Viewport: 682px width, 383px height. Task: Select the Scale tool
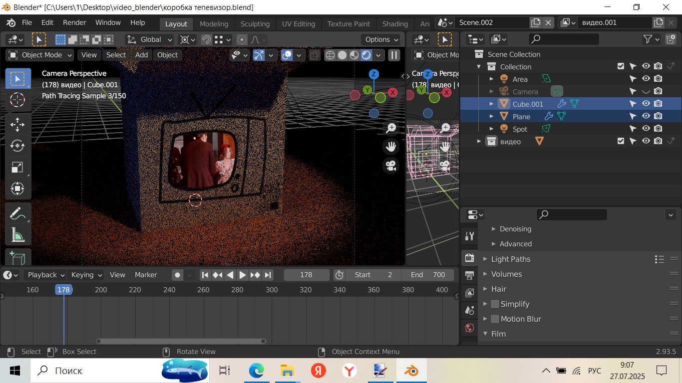17,168
